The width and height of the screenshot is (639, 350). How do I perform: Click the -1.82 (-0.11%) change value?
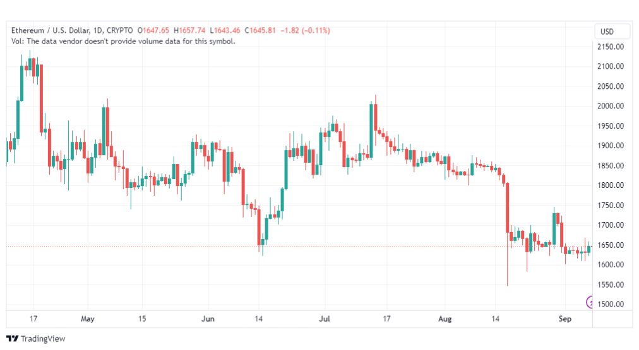[305, 30]
